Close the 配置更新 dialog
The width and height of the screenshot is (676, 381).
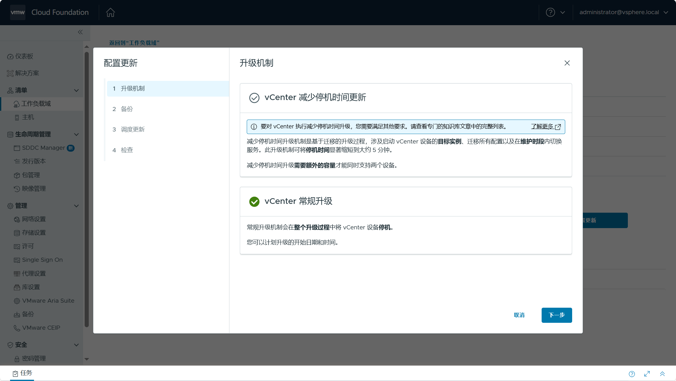567,63
